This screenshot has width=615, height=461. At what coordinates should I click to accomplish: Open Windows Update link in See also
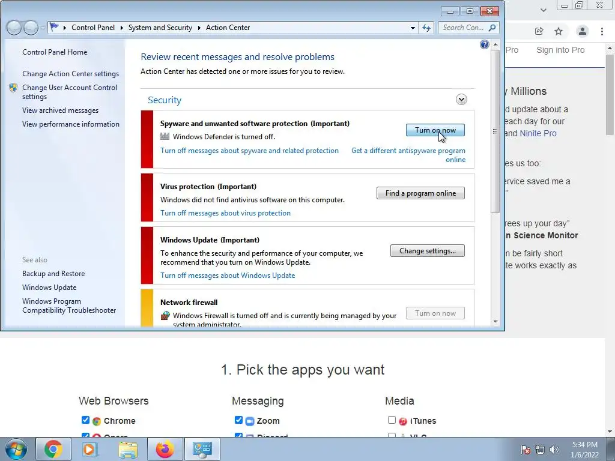point(49,288)
